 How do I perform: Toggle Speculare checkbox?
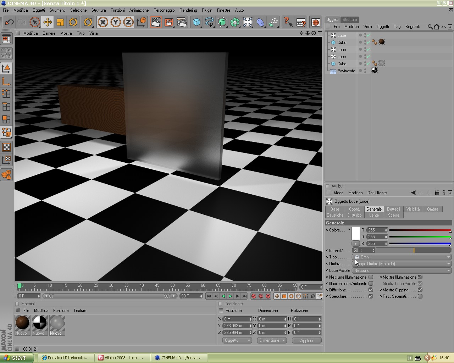click(371, 296)
